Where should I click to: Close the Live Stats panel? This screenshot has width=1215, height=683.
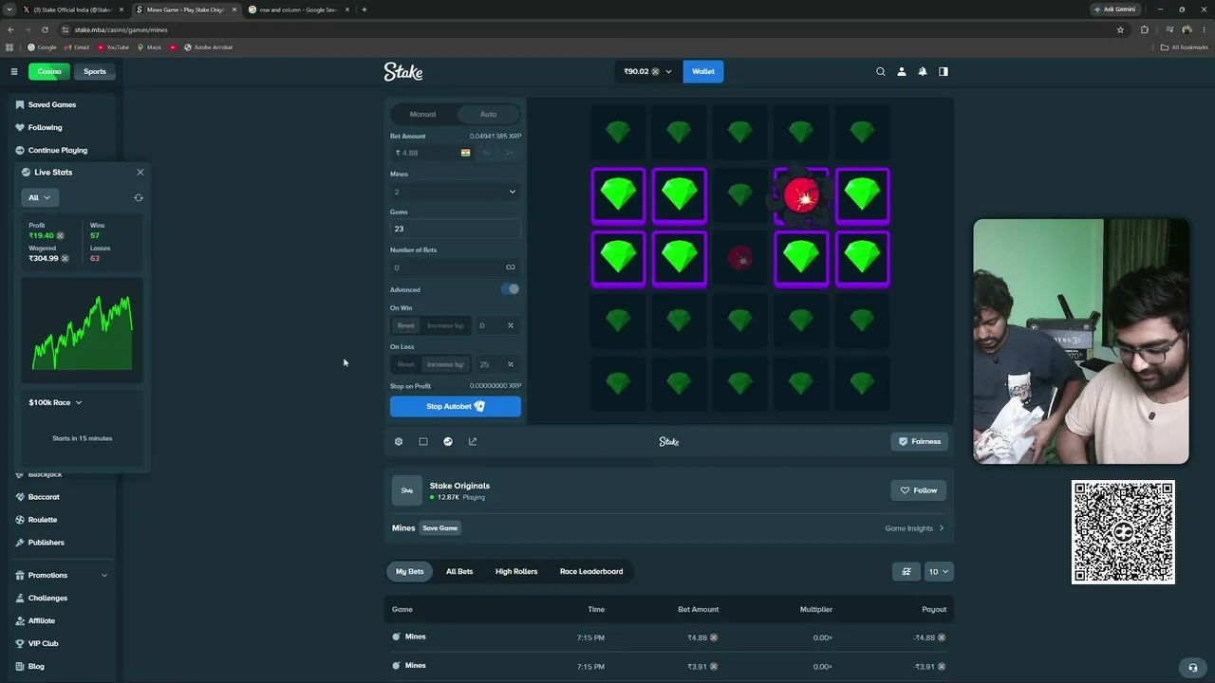[140, 172]
